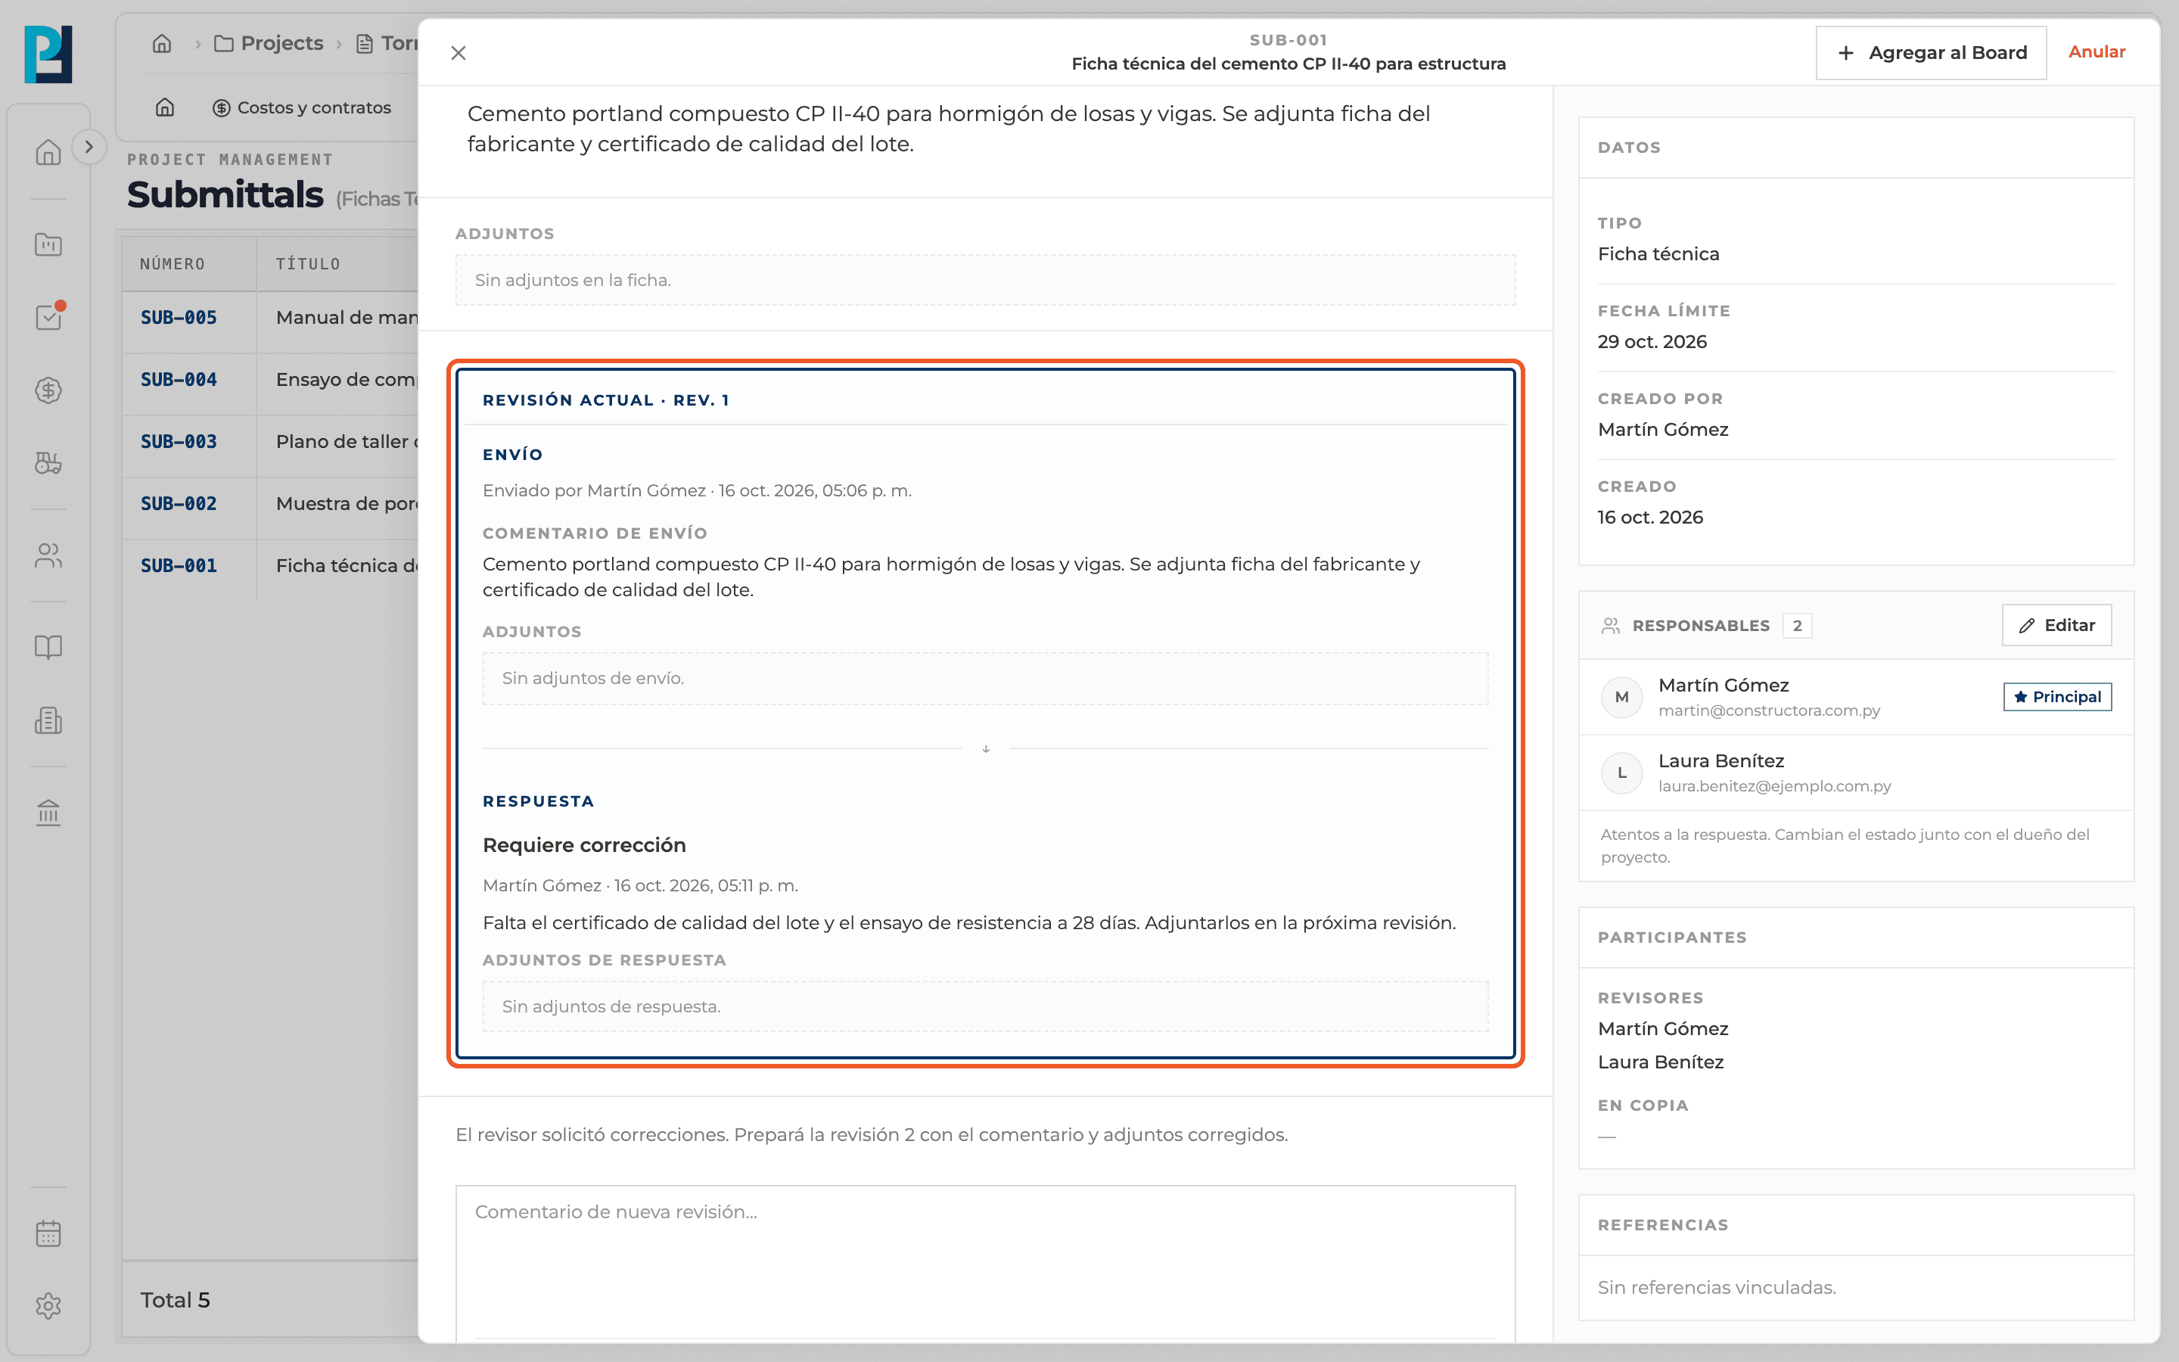Open SUB-003 in the submittals table
The image size is (2179, 1362).
(179, 441)
